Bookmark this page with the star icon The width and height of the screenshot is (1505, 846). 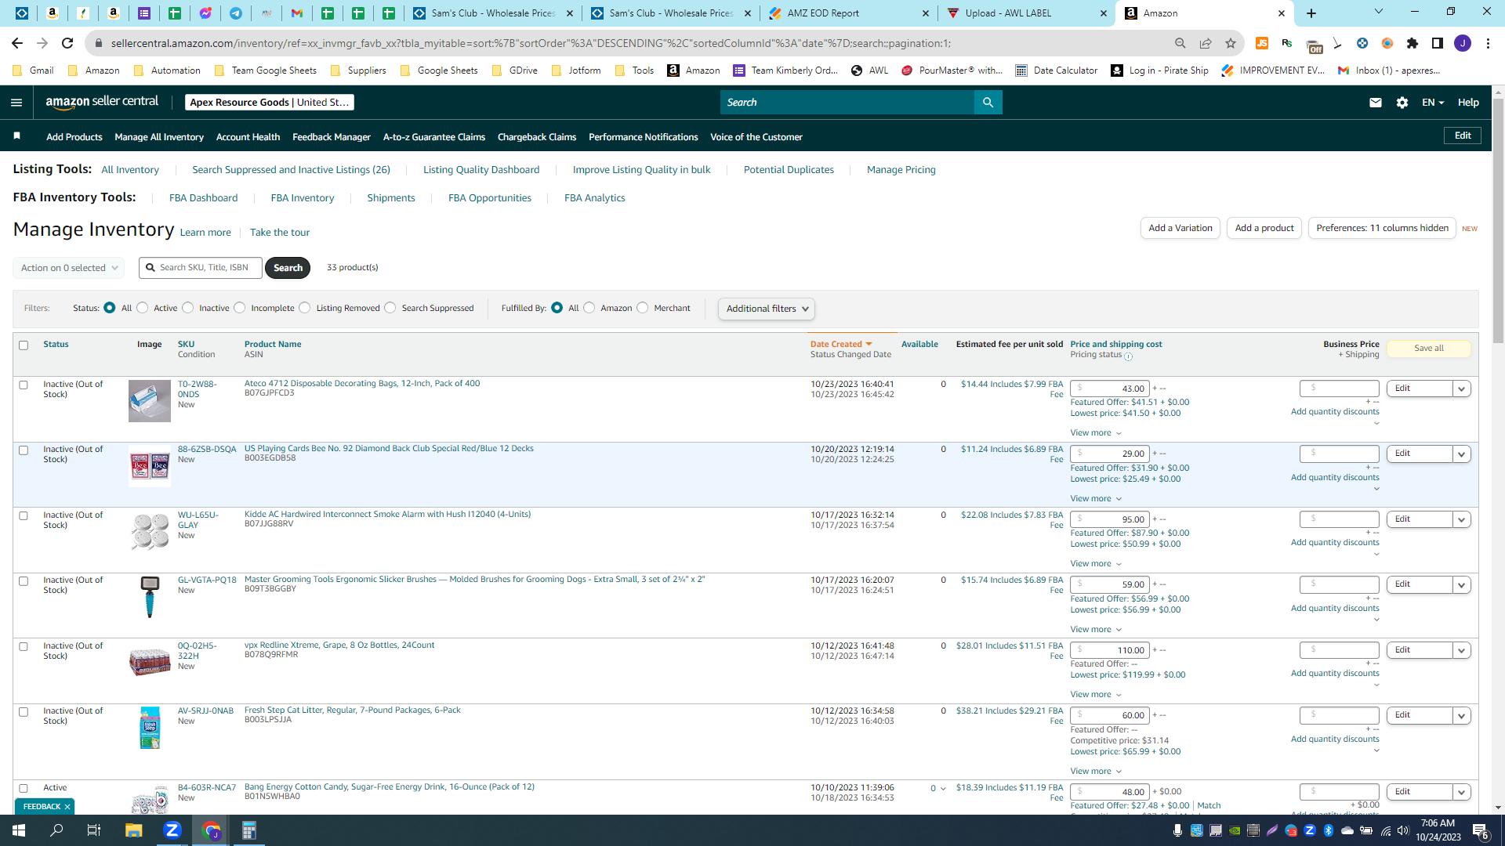1231,43
